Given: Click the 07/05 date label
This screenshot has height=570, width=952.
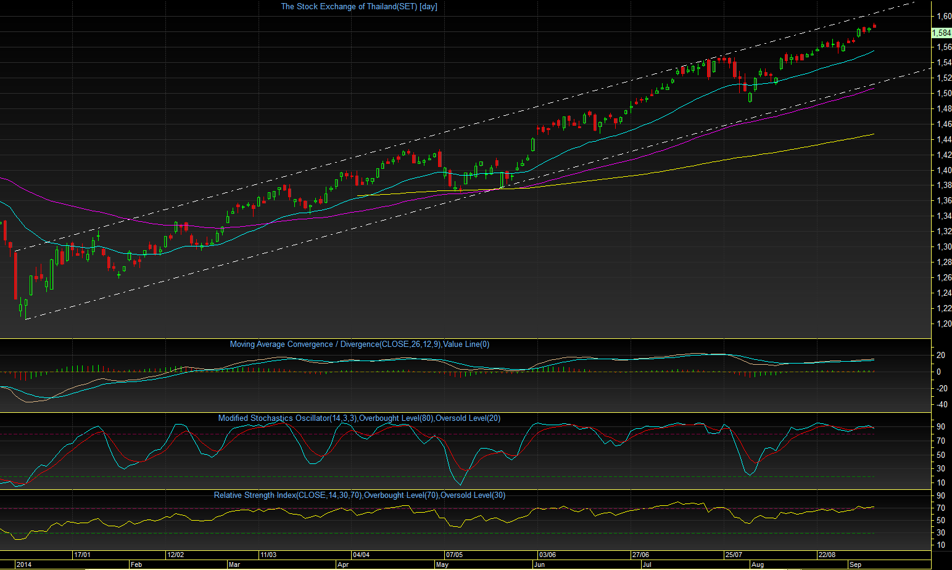Looking at the screenshot, I should click(x=454, y=555).
